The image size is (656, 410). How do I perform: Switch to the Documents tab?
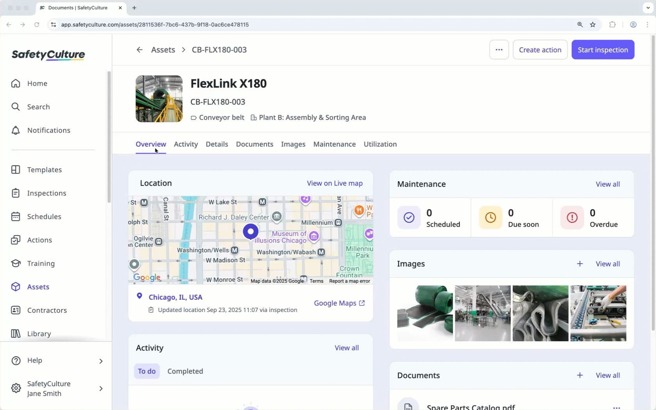(x=255, y=144)
